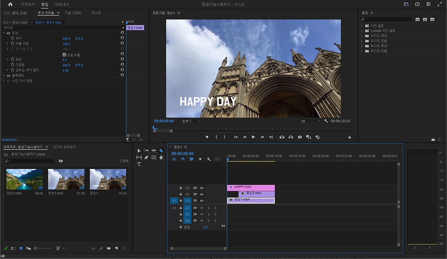Click the Export Frame camera icon
This screenshot has height=259, width=447.
point(300,137)
